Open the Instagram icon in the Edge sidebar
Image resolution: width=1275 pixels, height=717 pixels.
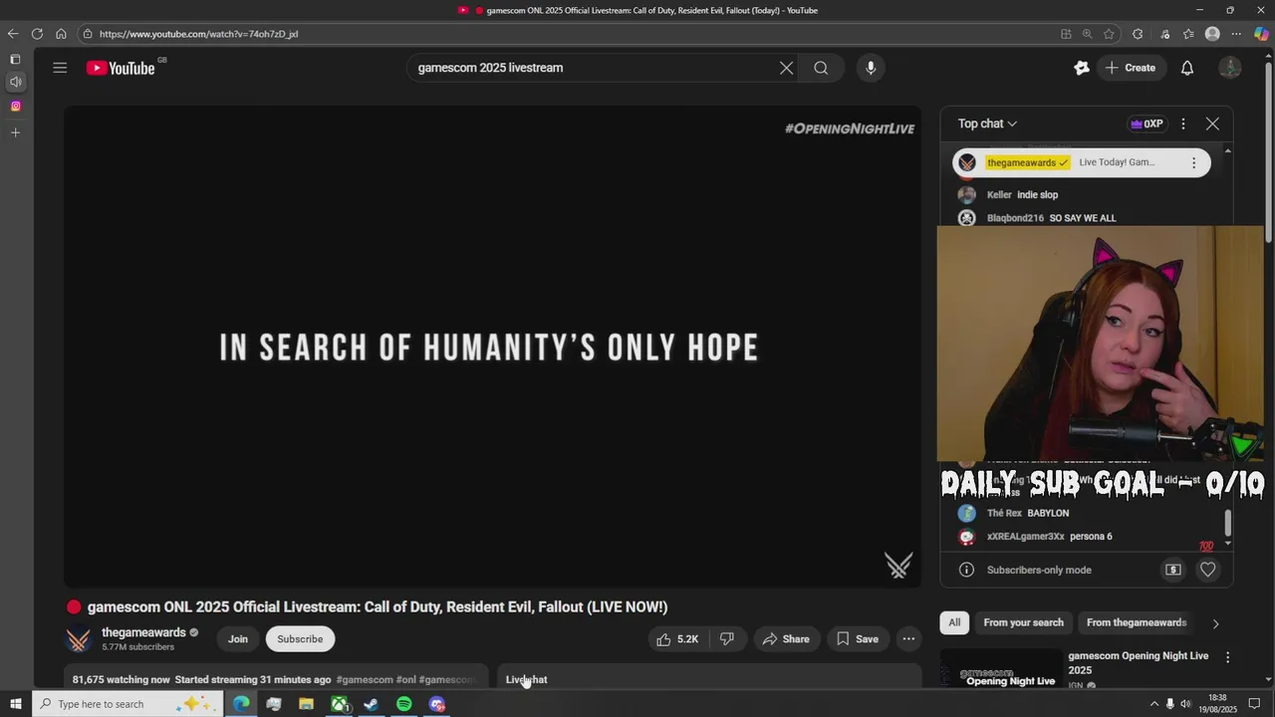[x=15, y=107]
